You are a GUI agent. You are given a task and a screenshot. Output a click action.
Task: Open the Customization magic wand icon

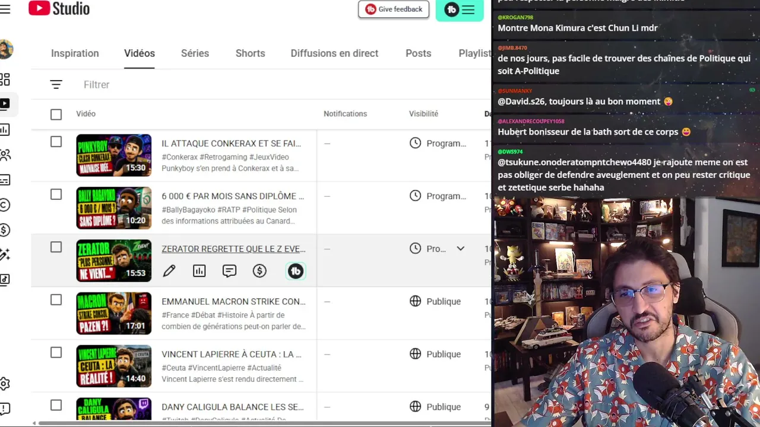click(5, 254)
